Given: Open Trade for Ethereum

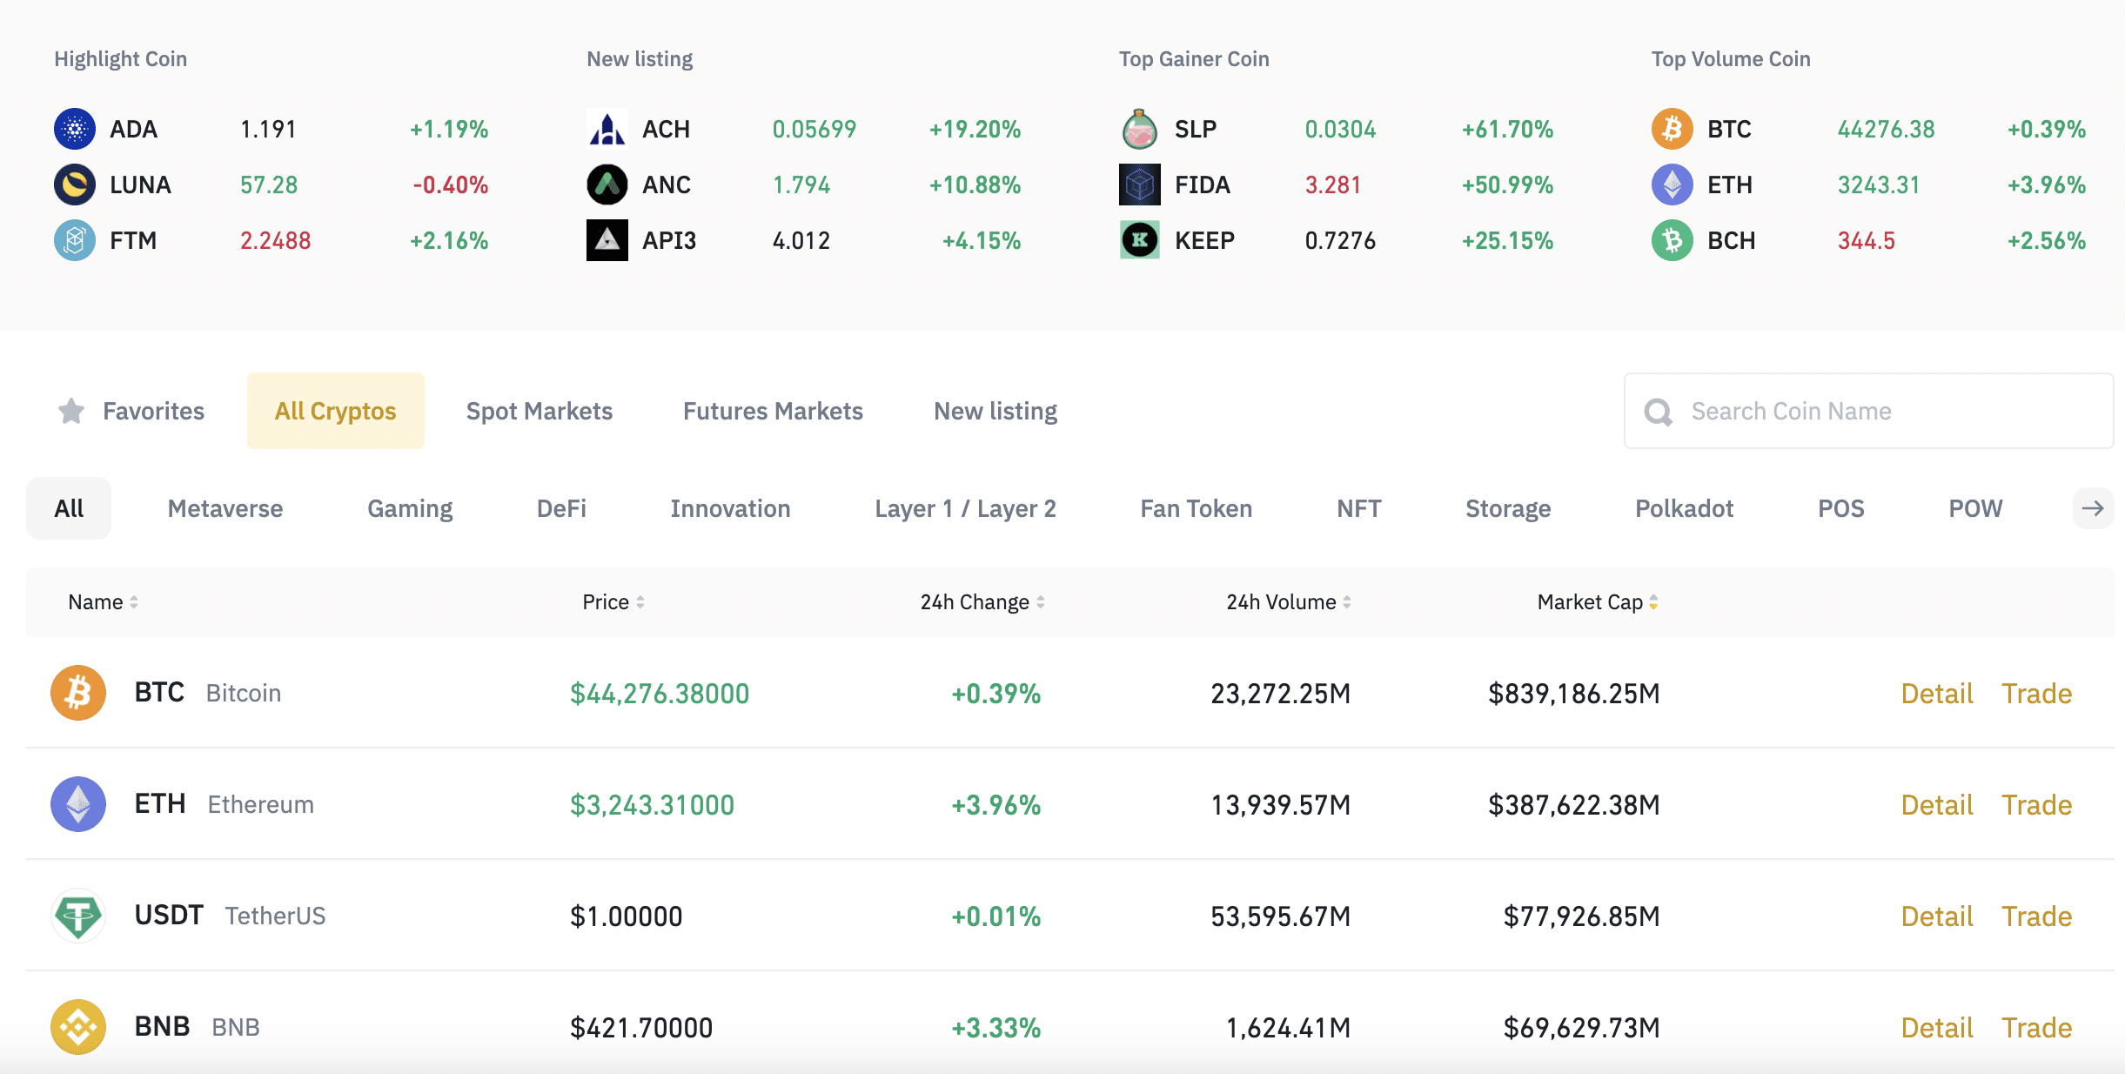Looking at the screenshot, I should coord(2036,805).
